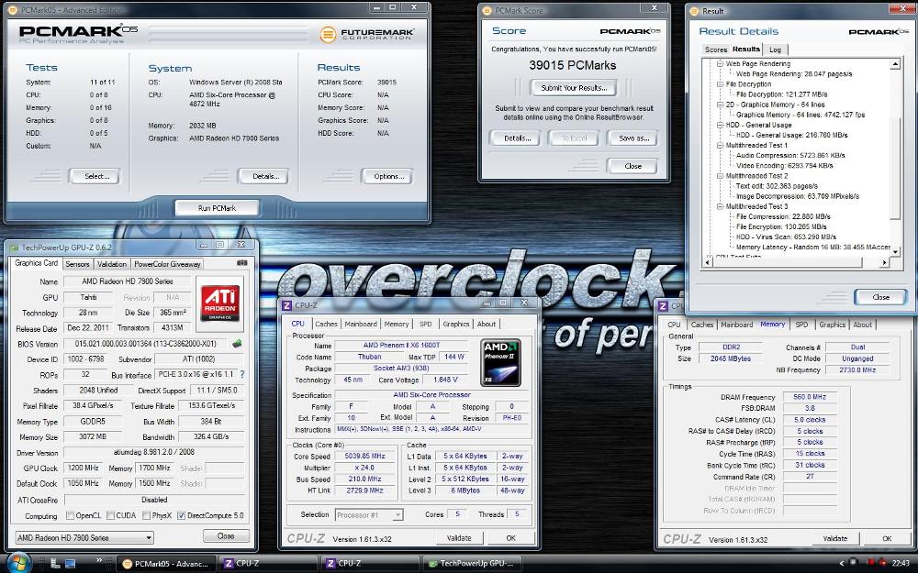Click Run PCMark button
Screen dimensions: 918x573
tap(217, 207)
